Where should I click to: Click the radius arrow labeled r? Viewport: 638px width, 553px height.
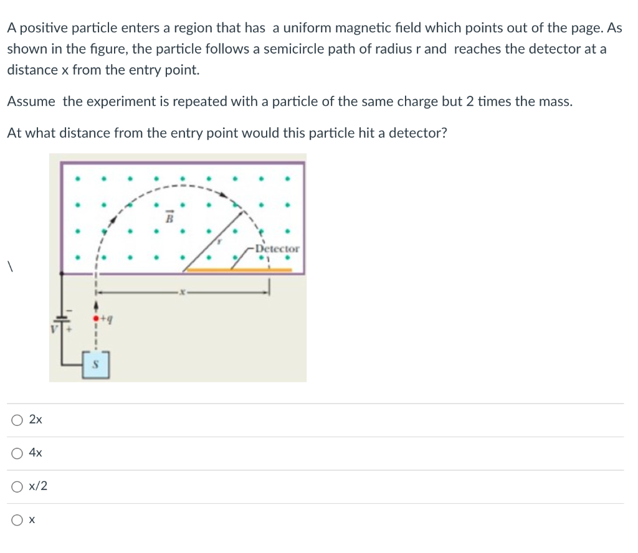tap(218, 240)
